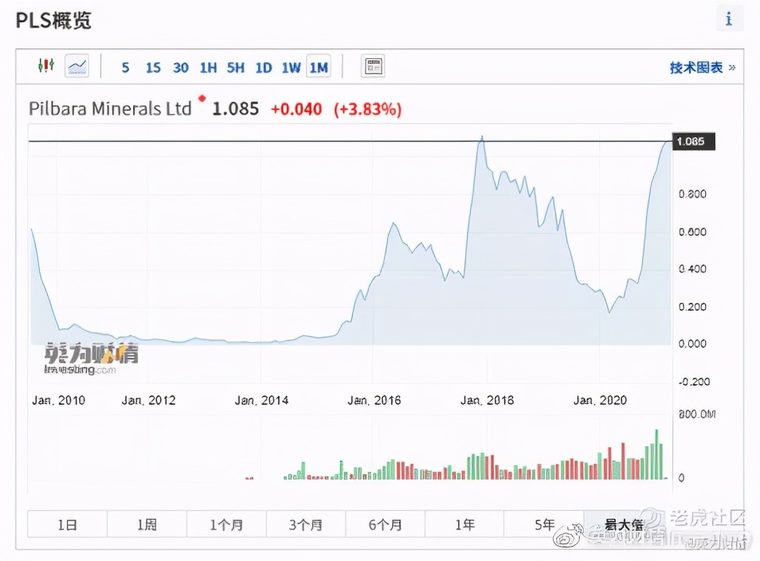The height and width of the screenshot is (561, 760).
Task: Select the 30 minute interval option
Action: [180, 68]
